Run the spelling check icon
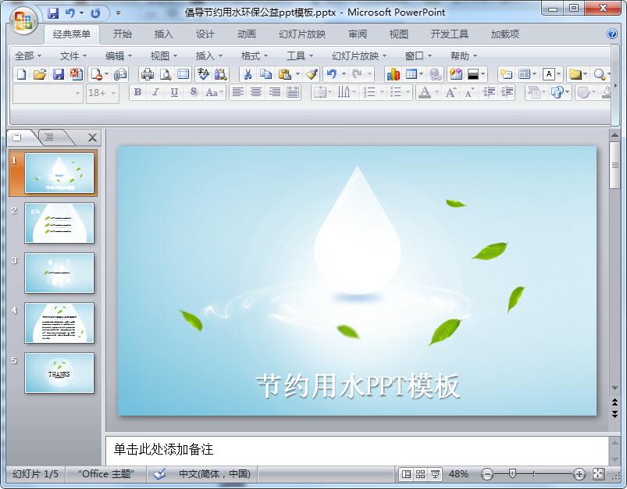 click(x=203, y=74)
